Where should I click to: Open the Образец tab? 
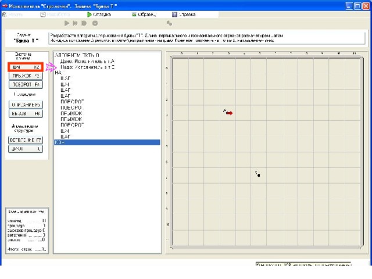coord(144,15)
